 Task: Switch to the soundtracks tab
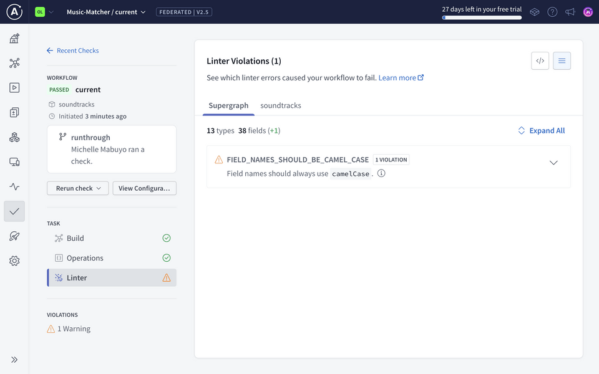pyautogui.click(x=280, y=105)
